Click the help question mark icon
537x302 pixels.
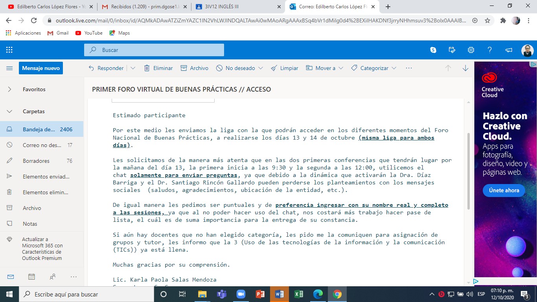tap(490, 50)
